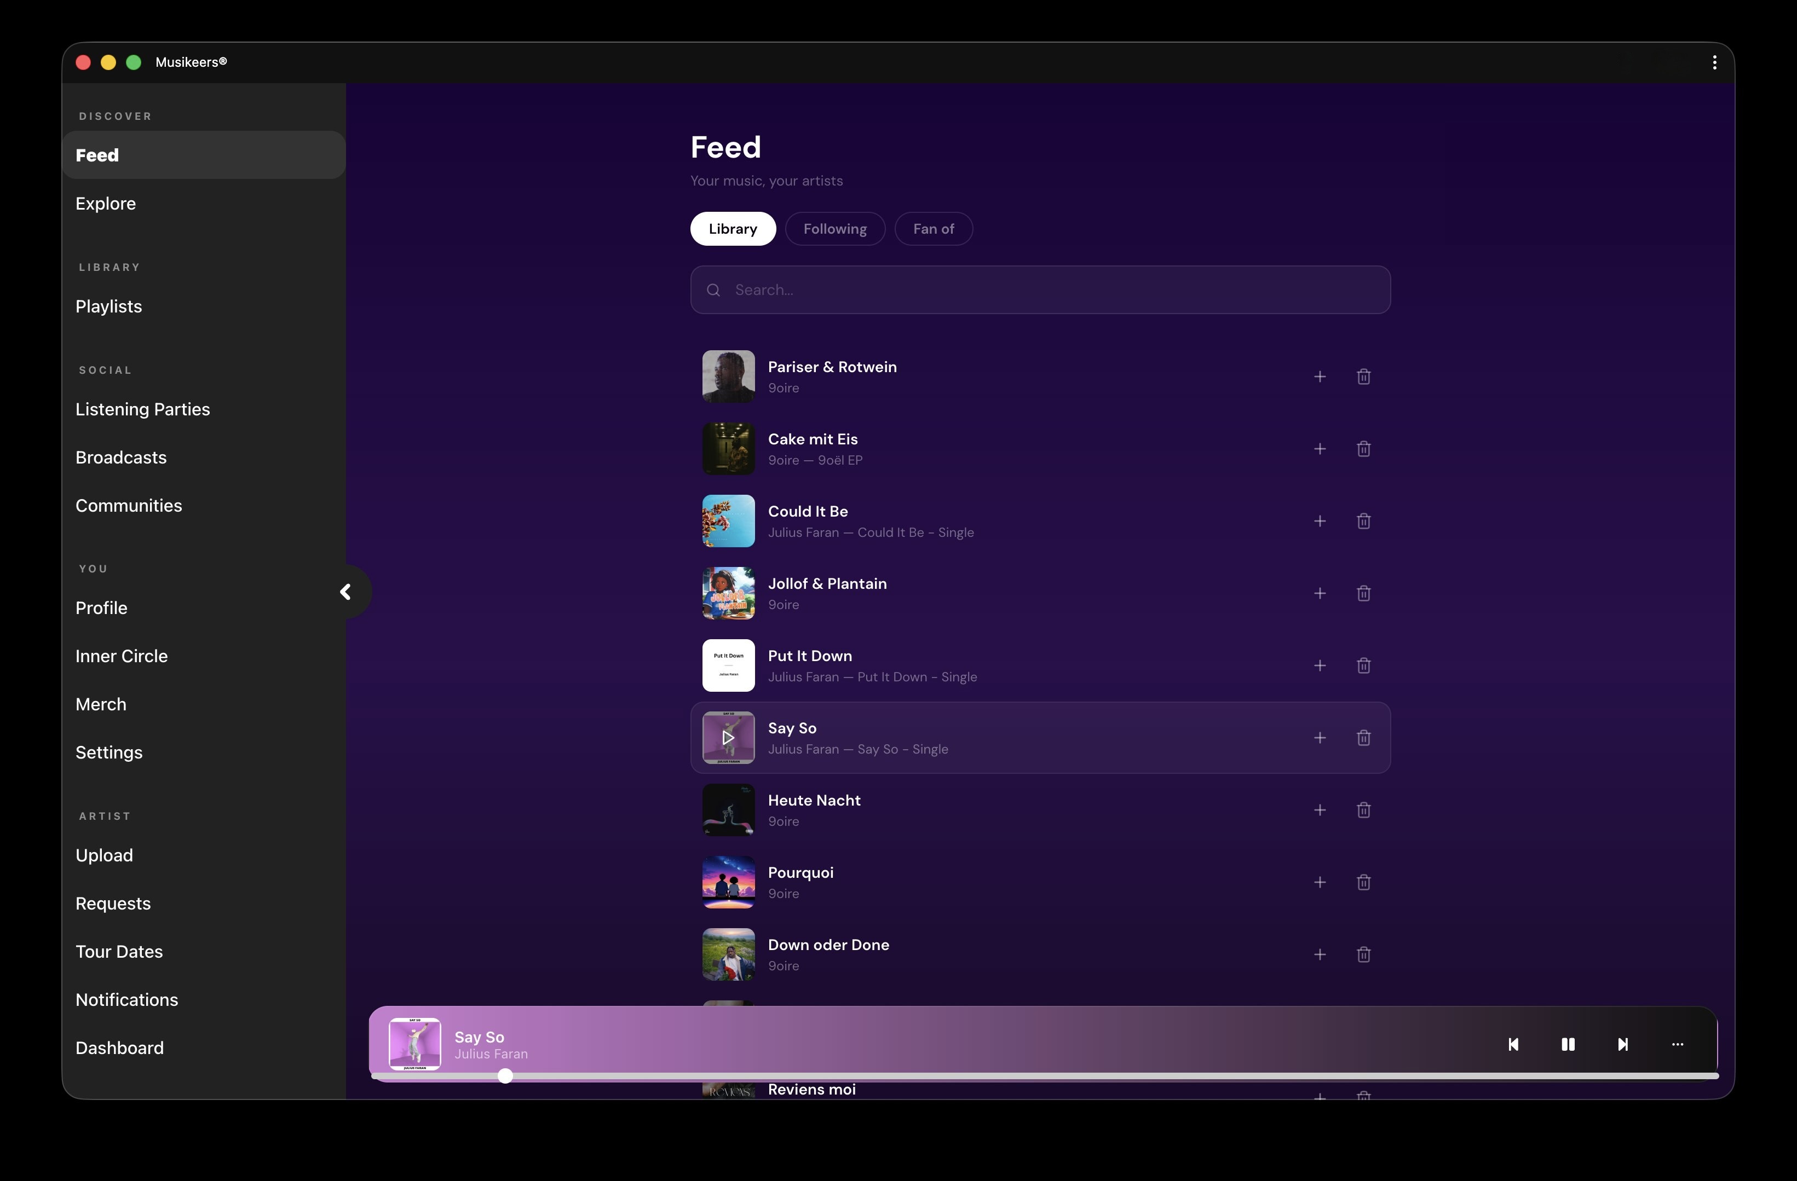Delete Could It Be with trash icon
This screenshot has width=1797, height=1181.
[1363, 522]
